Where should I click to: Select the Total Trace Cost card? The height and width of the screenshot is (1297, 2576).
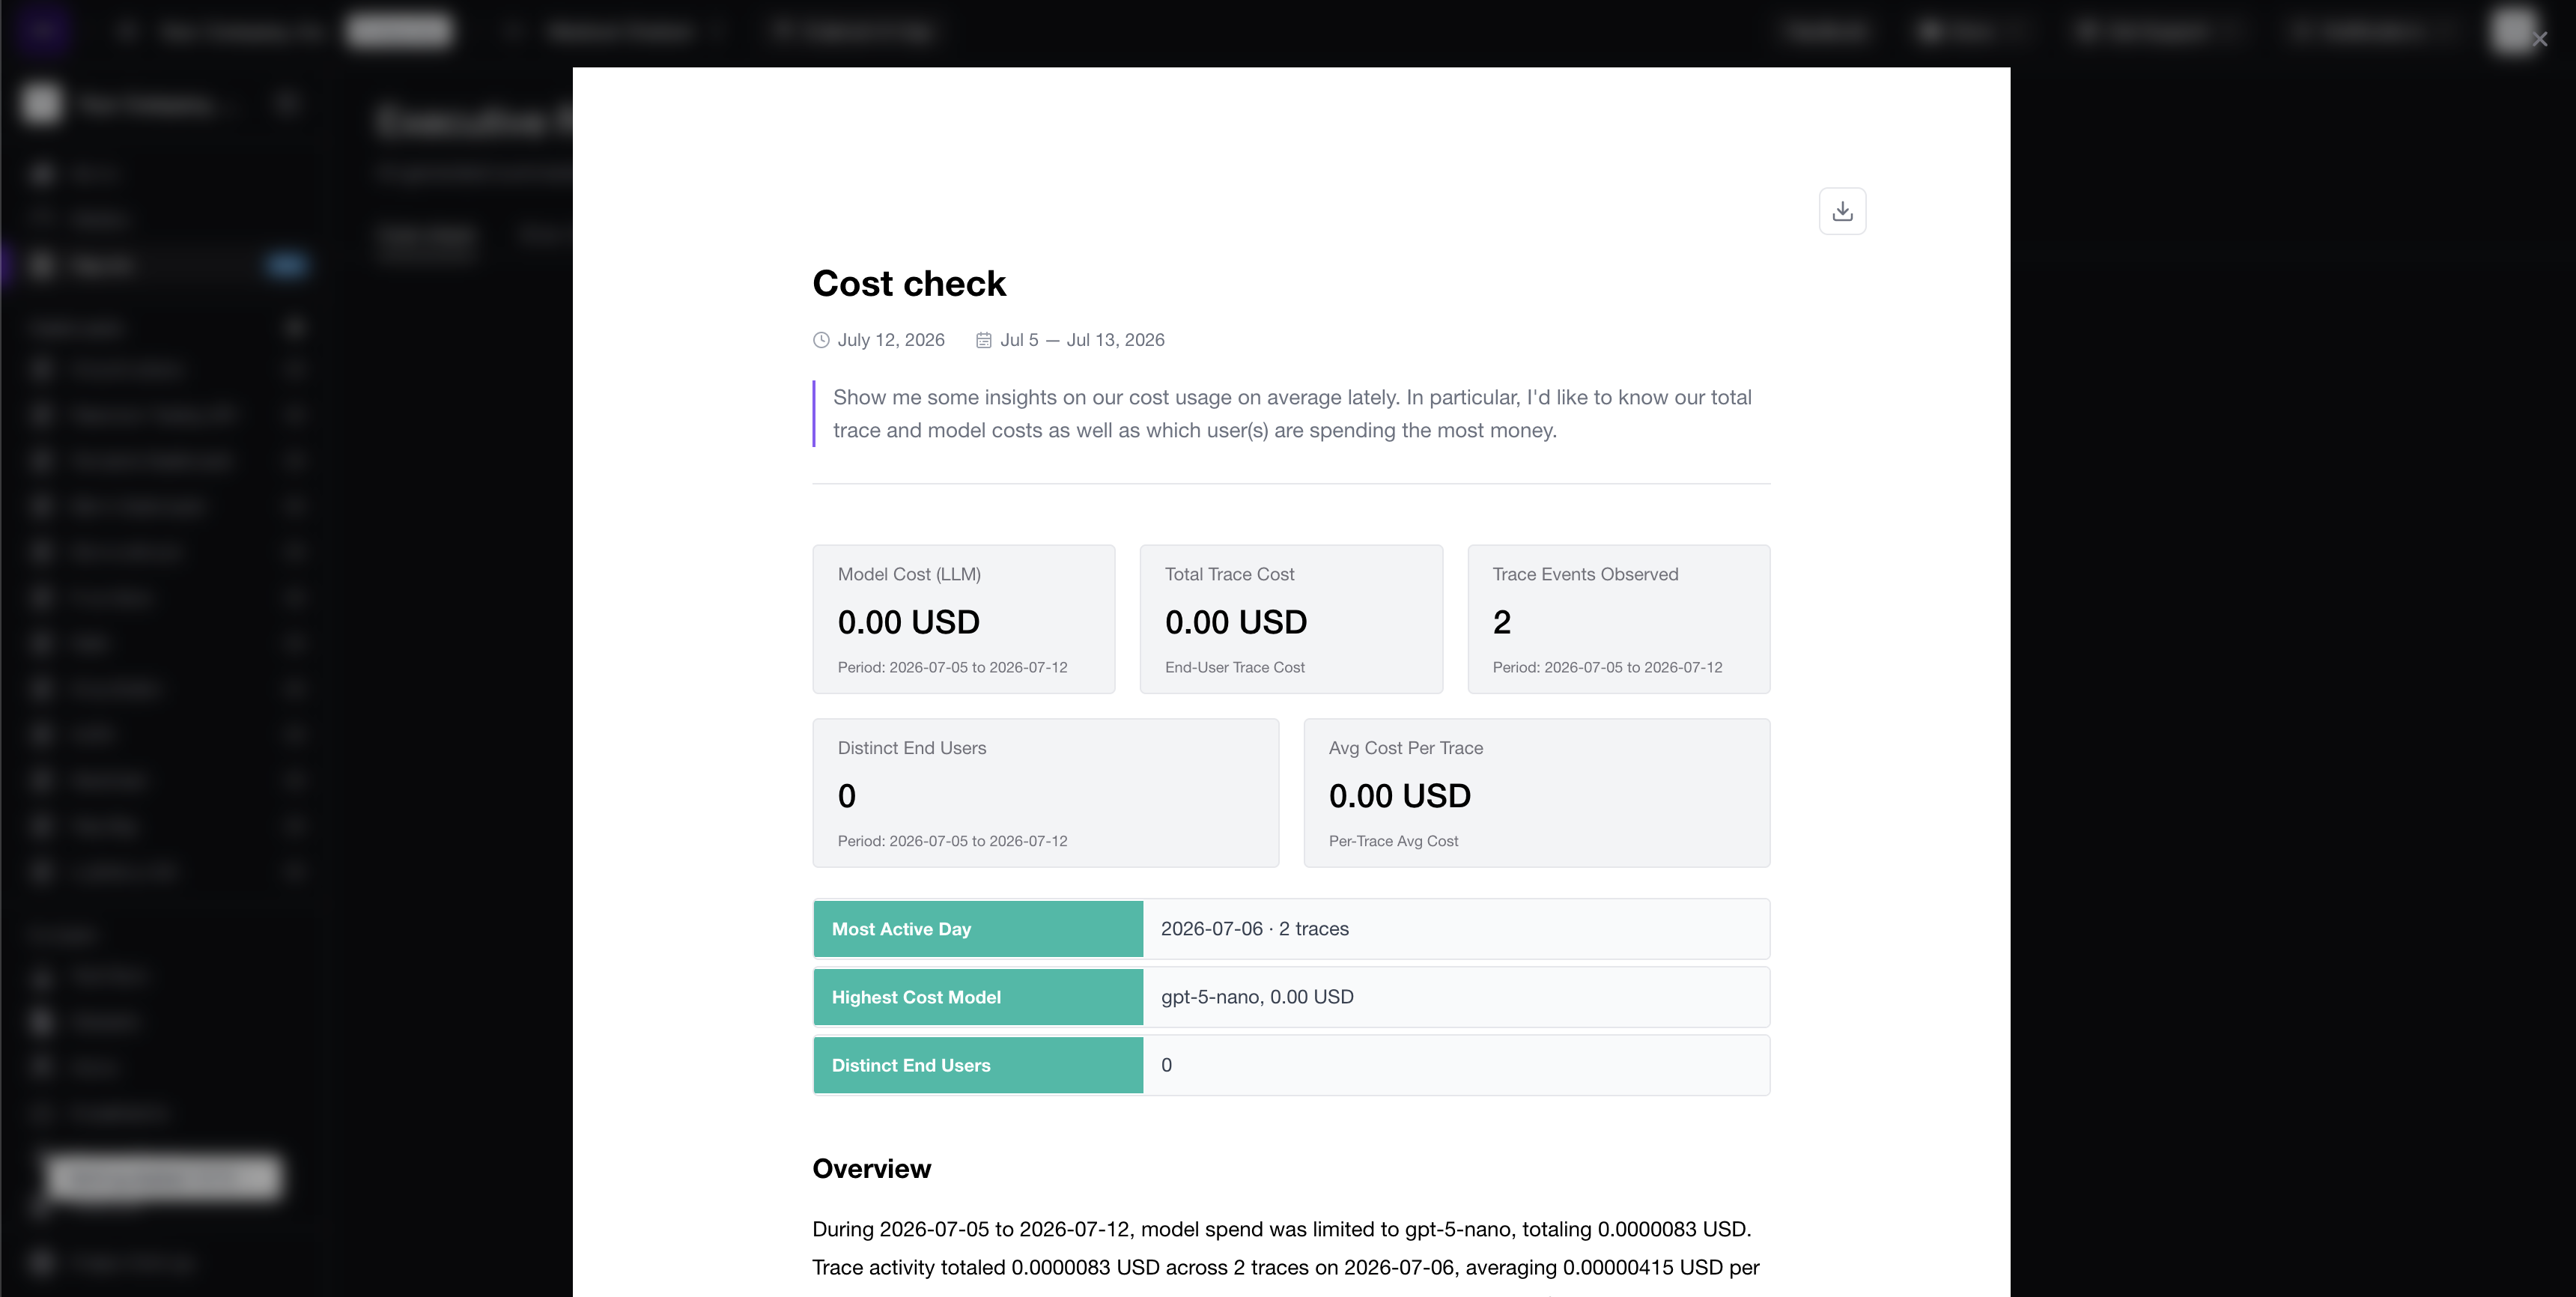[x=1291, y=619]
